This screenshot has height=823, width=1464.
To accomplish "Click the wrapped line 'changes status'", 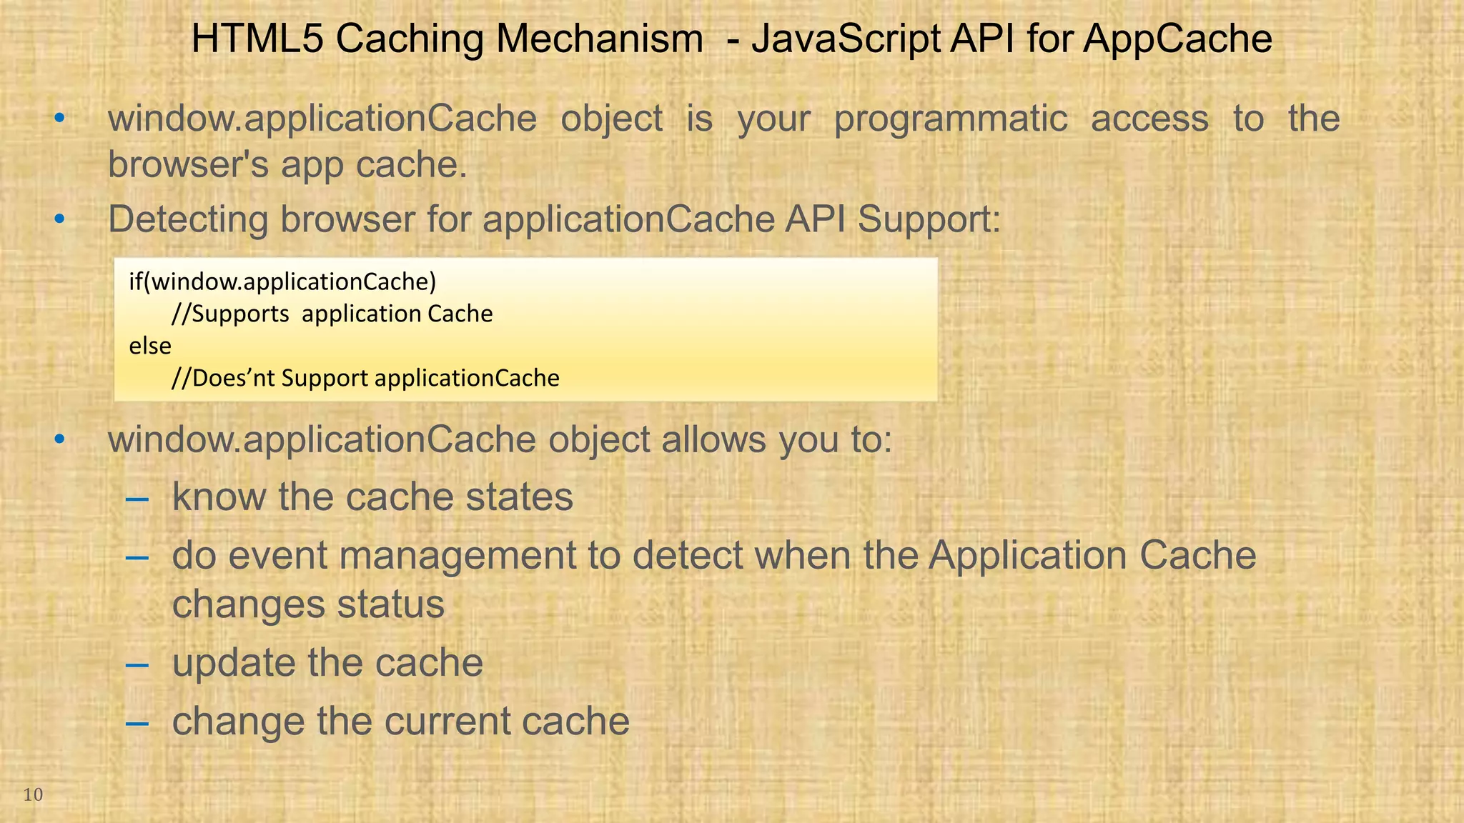I will pos(308,604).
